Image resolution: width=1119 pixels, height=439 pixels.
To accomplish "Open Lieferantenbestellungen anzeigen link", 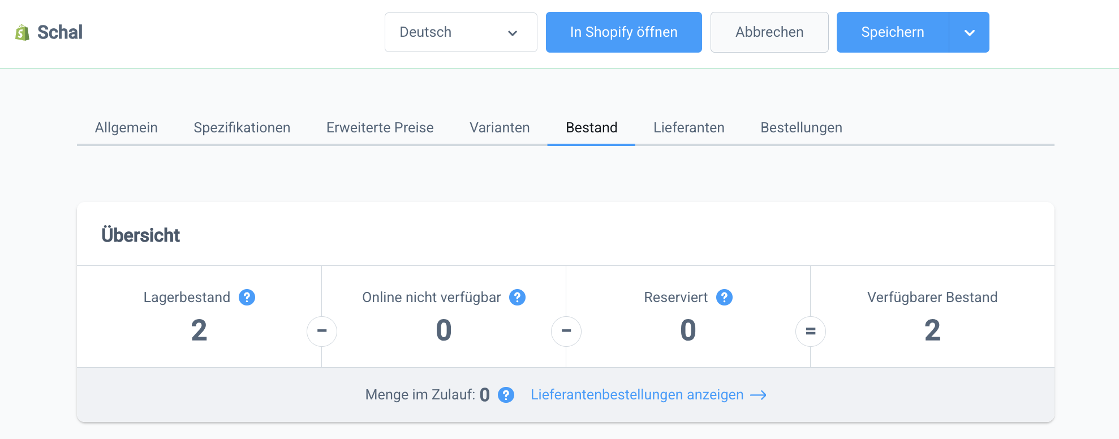I will pyautogui.click(x=636, y=395).
